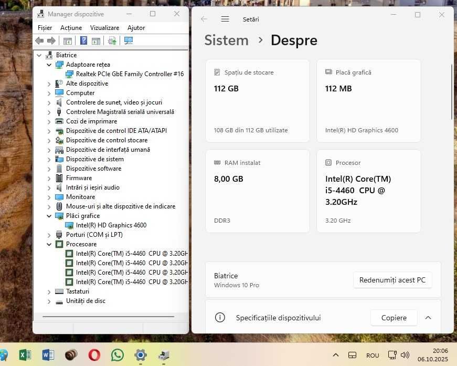Click the brown round app taskbar icon
The image size is (457, 366).
tap(71, 355)
